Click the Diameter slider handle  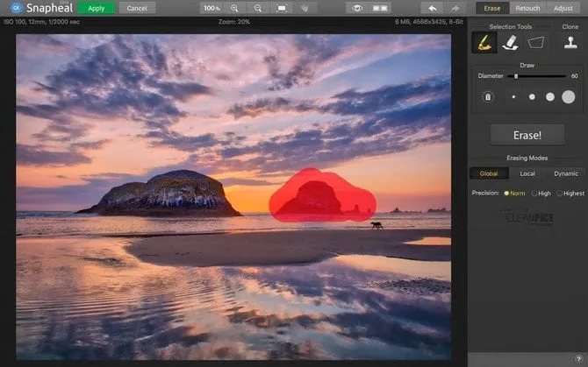tap(516, 76)
